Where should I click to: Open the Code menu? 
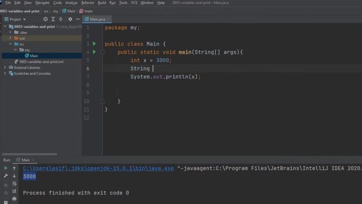pos(58,3)
